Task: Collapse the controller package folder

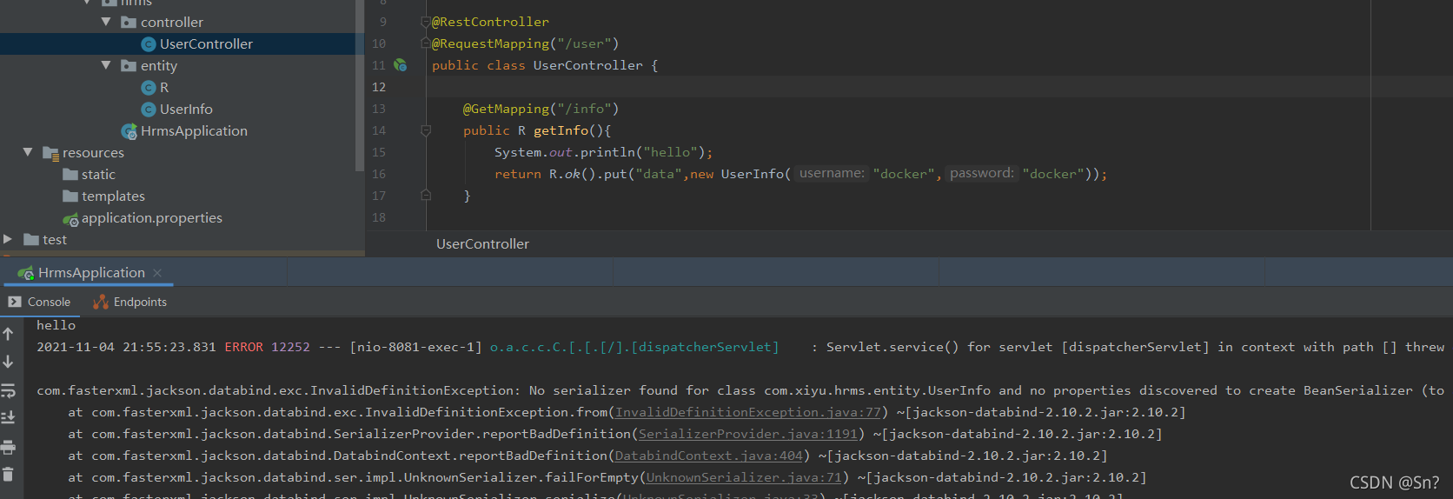Action: coord(106,22)
